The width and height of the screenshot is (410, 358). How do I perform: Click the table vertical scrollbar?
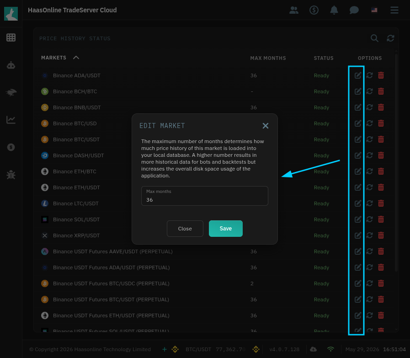point(396,162)
